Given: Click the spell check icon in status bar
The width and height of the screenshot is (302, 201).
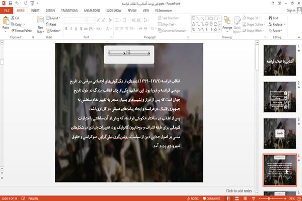Looking at the screenshot, I should (23, 198).
